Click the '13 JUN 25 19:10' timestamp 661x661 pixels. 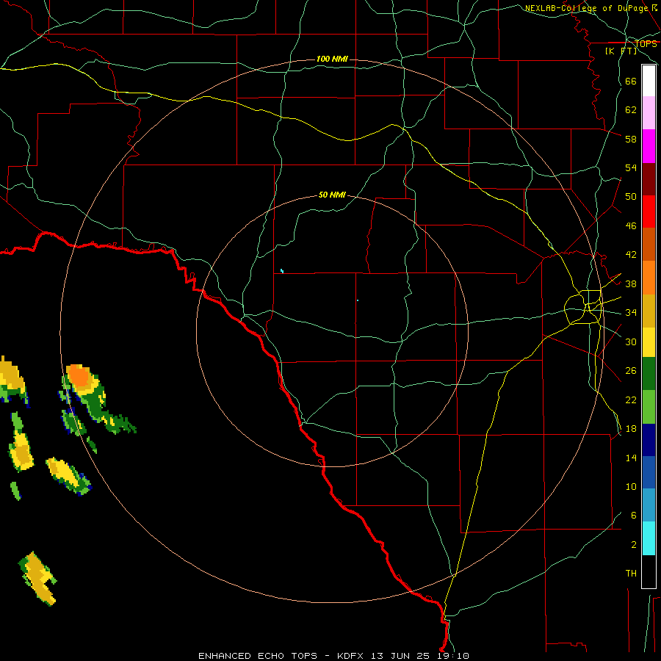(420, 656)
